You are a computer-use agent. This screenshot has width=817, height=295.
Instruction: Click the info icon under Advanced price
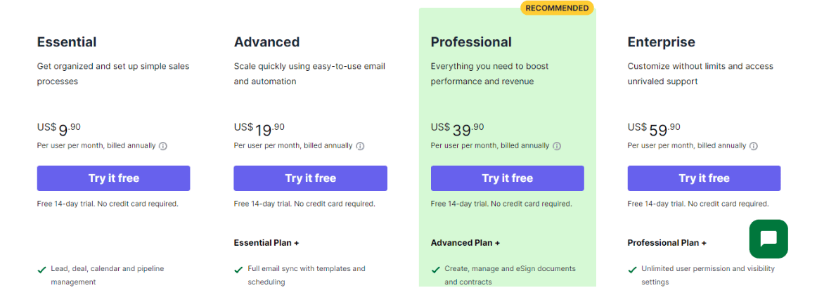pos(359,146)
